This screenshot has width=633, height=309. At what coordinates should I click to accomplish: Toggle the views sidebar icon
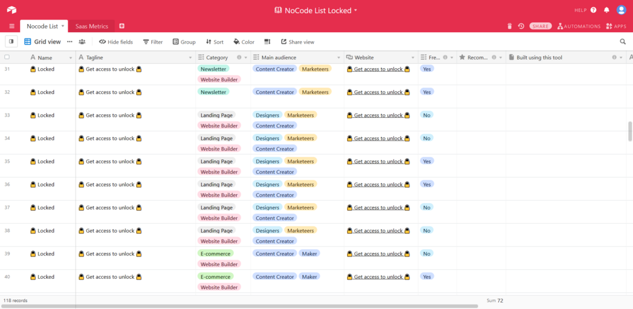coord(11,42)
